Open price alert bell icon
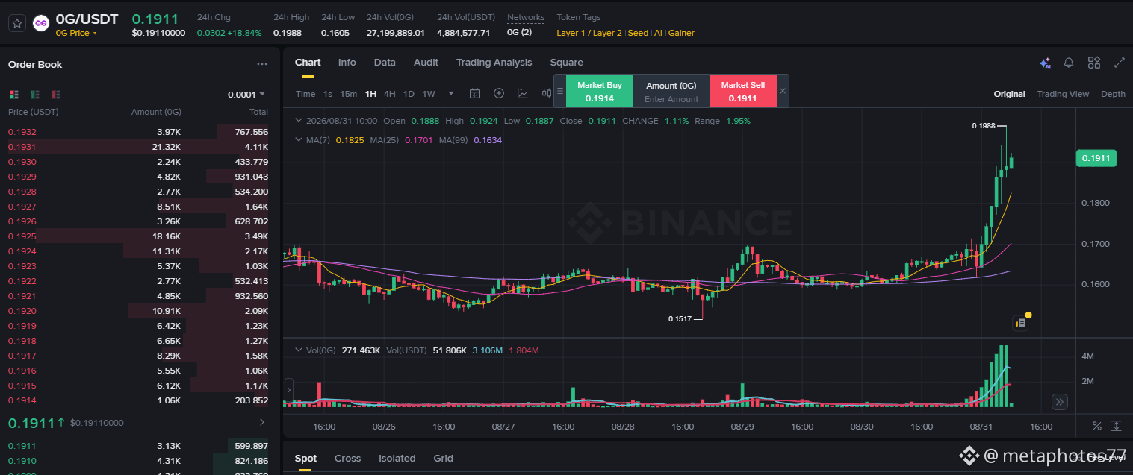 click(1069, 63)
